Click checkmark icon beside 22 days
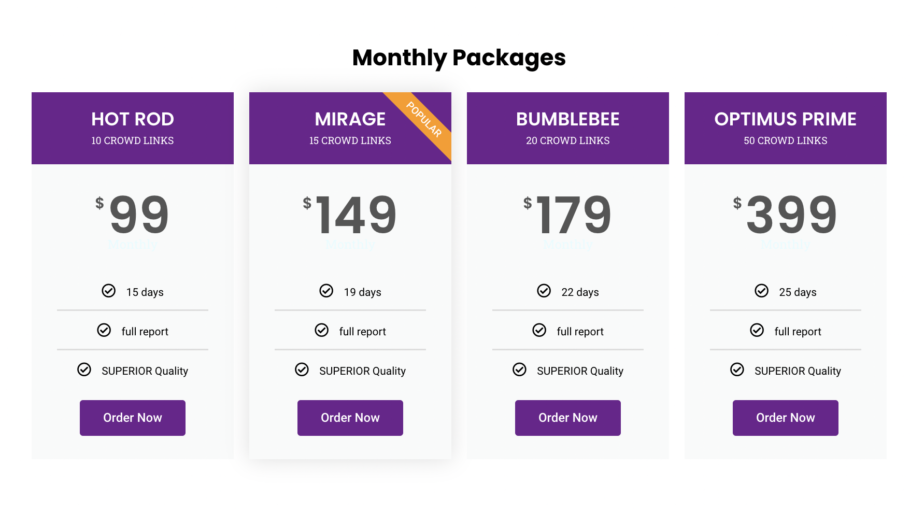Viewport: 910px width, 511px height. pyautogui.click(x=544, y=291)
